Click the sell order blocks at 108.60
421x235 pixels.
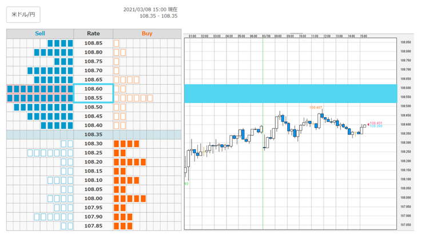(40, 89)
